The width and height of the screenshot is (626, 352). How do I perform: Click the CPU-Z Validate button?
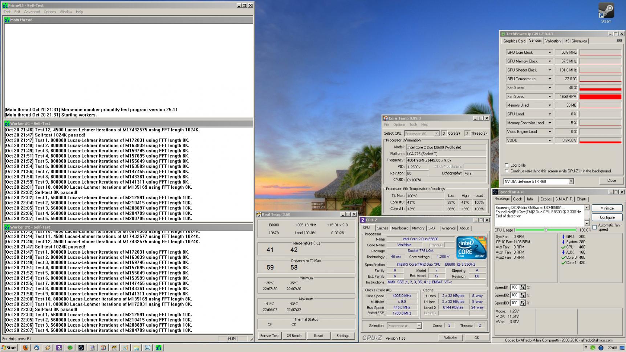(450, 338)
